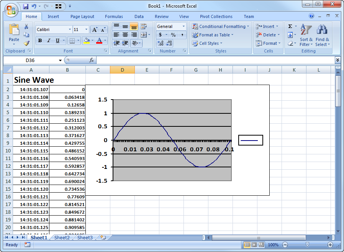344x252 pixels.
Task: Expand the General number format dropdown
Action: (x=183, y=26)
